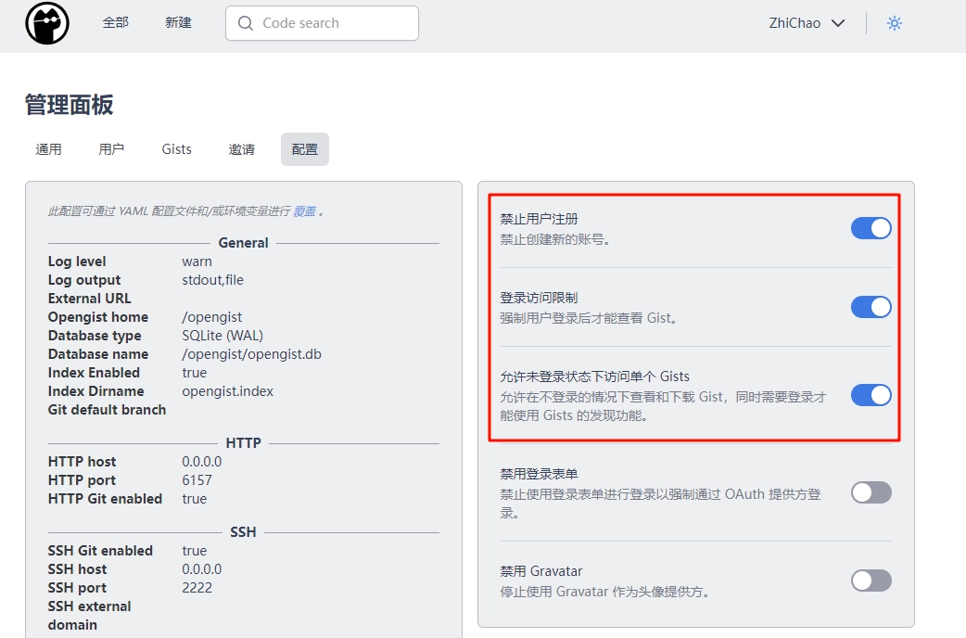Image resolution: width=966 pixels, height=638 pixels.
Task: Expand the chevron arrow beside ZhiChao
Action: coord(838,23)
